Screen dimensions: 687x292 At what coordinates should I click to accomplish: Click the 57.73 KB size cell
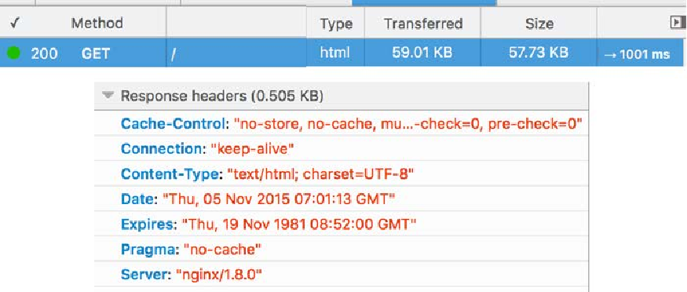[x=539, y=53]
